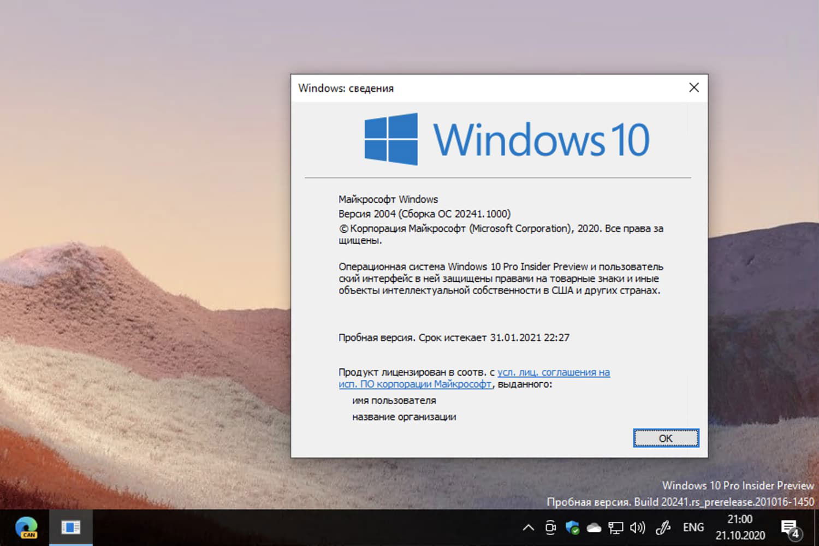The height and width of the screenshot is (546, 819).
Task: Click the network connection icon in the tray
Action: click(x=616, y=527)
